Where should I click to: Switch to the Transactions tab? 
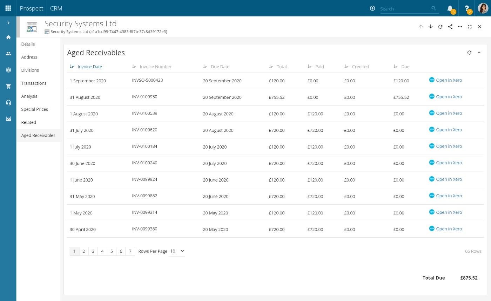34,83
